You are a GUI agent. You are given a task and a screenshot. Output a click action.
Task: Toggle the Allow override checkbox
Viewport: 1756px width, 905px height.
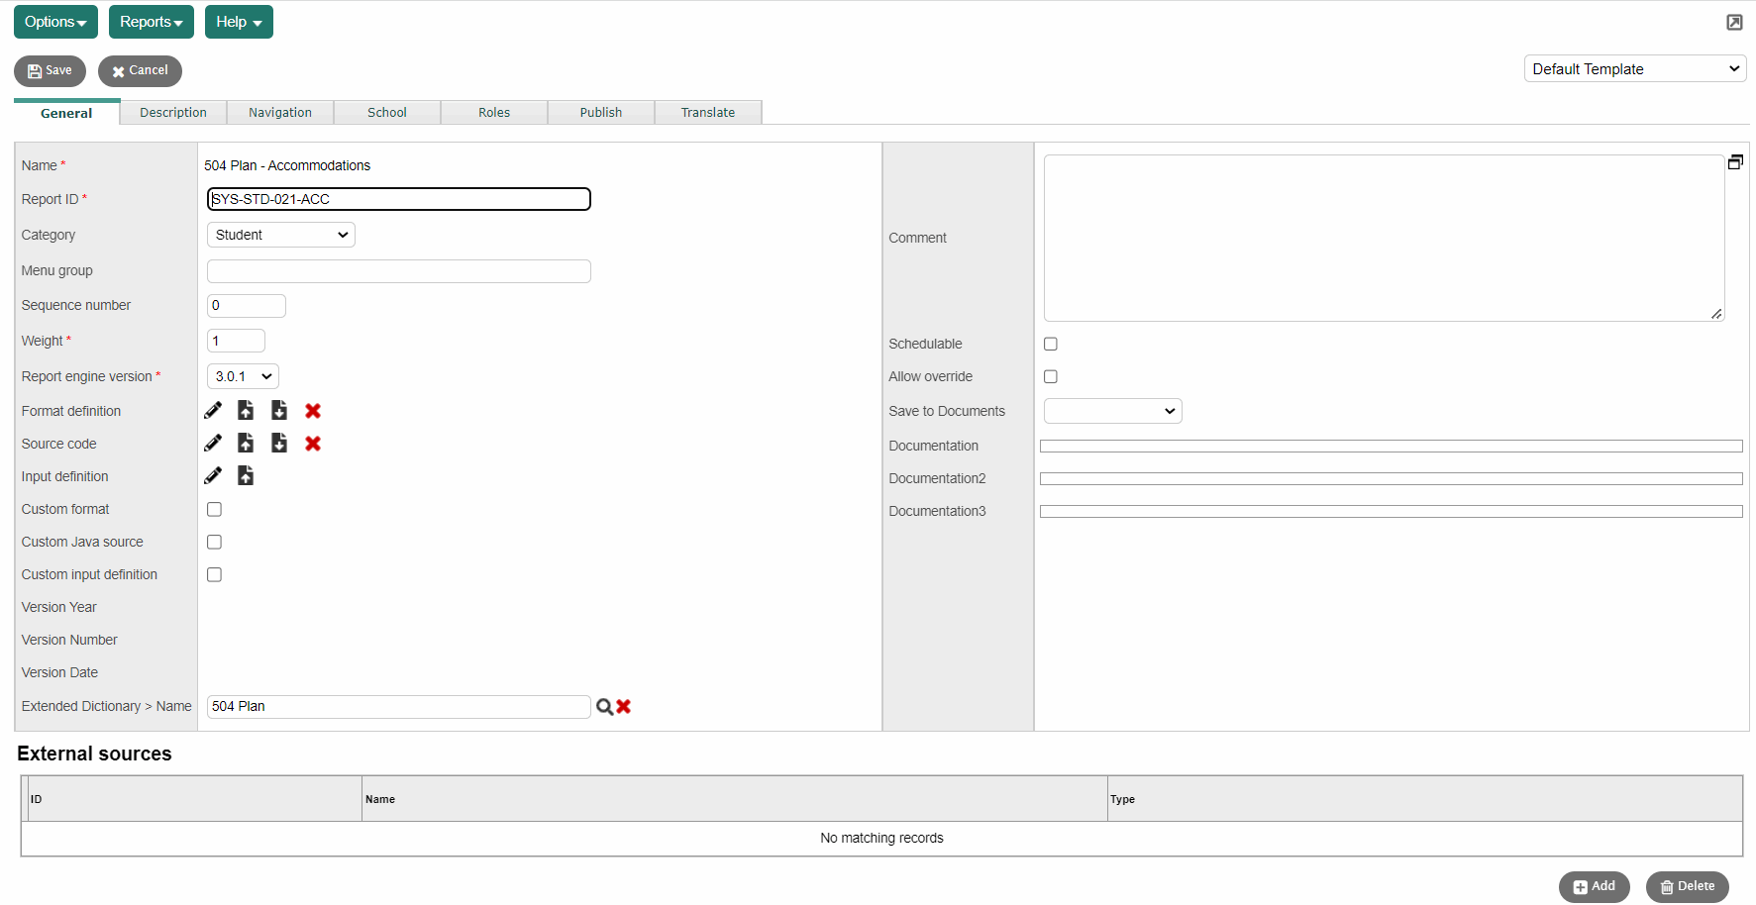pyautogui.click(x=1051, y=377)
